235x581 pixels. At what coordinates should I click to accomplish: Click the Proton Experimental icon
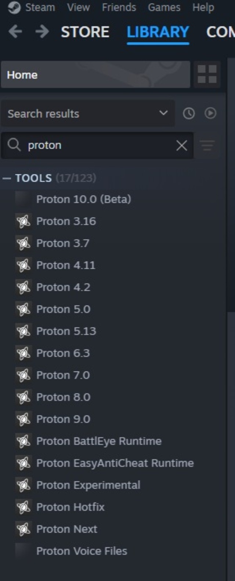pos(23,485)
